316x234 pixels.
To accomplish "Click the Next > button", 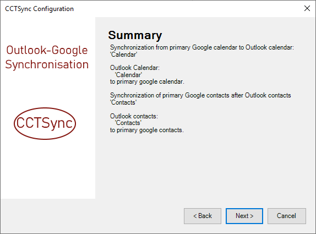I will (x=244, y=216).
